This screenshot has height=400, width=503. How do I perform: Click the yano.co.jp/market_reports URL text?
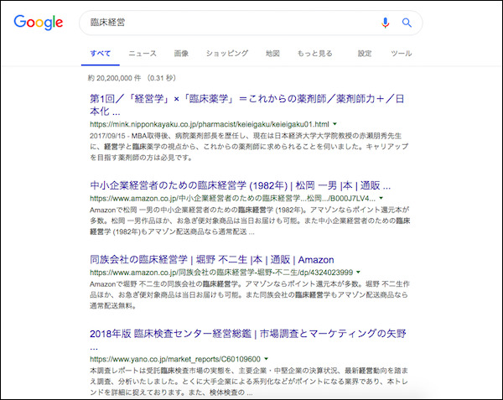pyautogui.click(x=175, y=359)
